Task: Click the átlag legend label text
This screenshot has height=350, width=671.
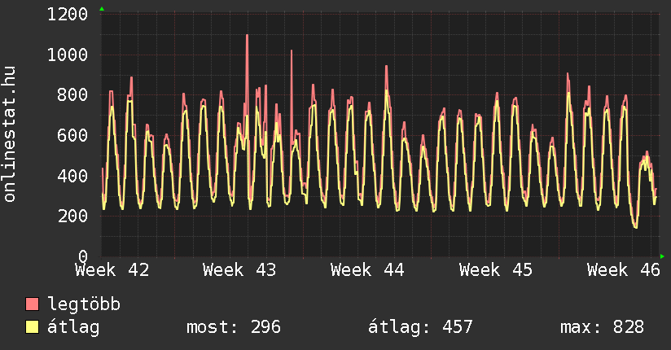Action: pos(74,327)
